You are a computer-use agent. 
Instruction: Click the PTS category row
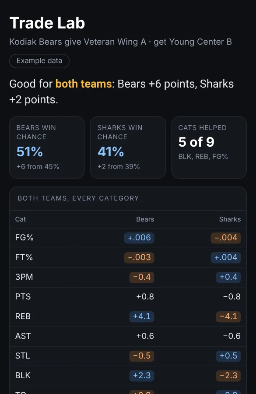[x=128, y=297]
